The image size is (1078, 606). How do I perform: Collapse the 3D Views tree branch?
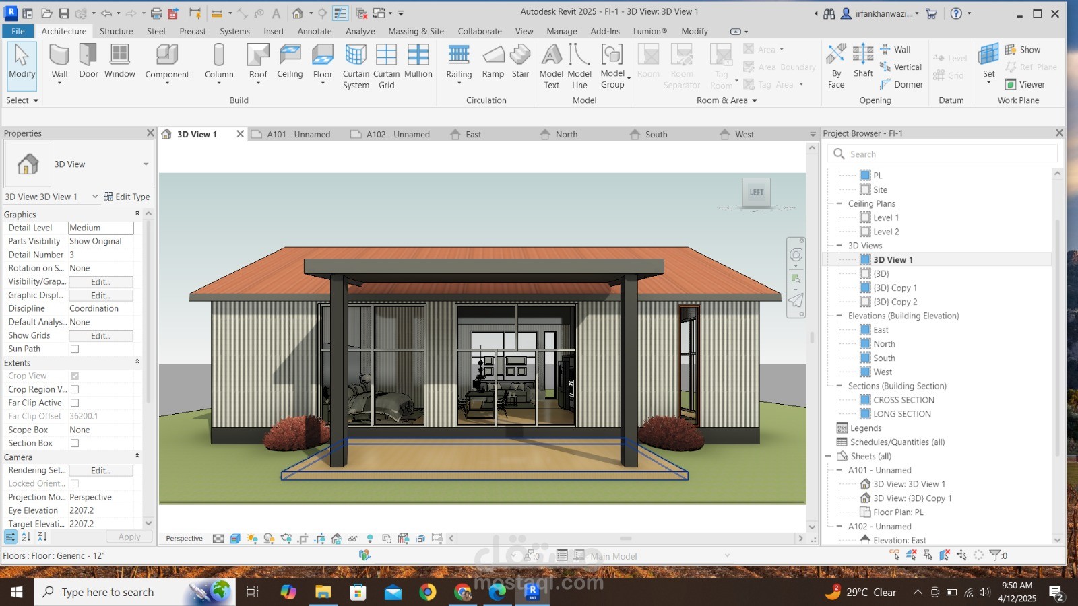[x=839, y=245]
